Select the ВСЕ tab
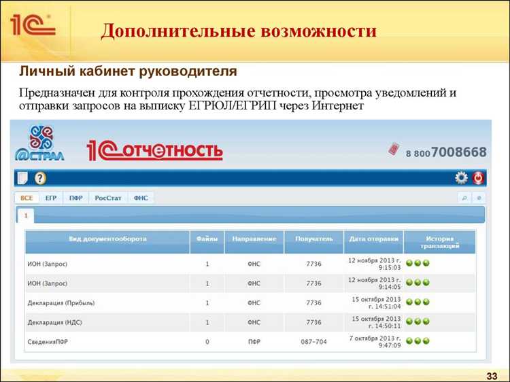 click(27, 198)
